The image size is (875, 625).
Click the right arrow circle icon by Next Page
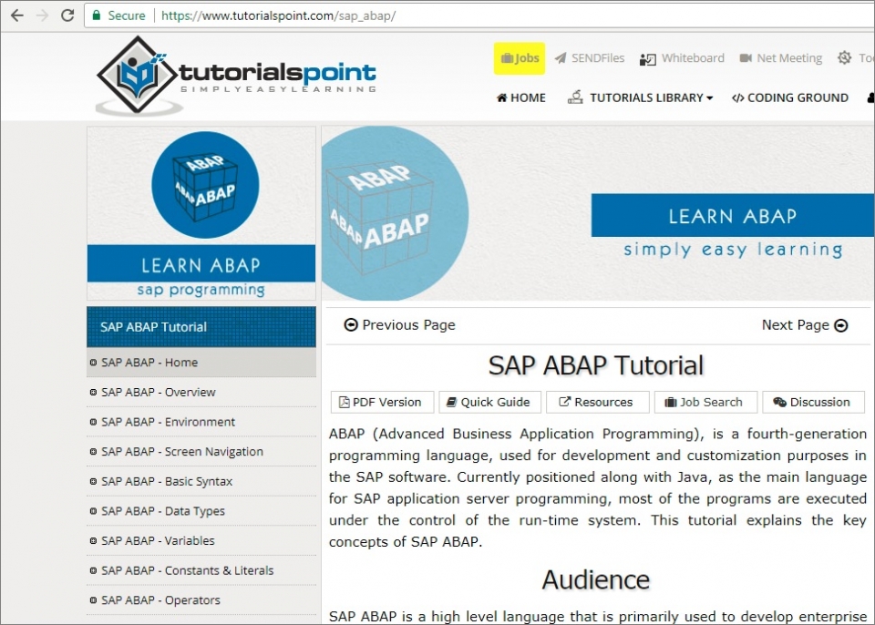pos(841,325)
